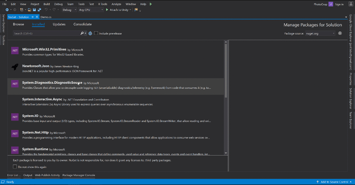Click the .NET icon of System.Runtime

pyautogui.click(x=15, y=150)
